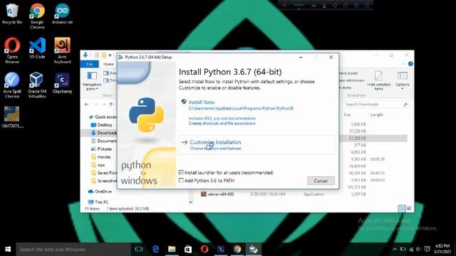Open the Explorer recent locations dropdown
The height and width of the screenshot is (256, 456).
tap(104, 105)
